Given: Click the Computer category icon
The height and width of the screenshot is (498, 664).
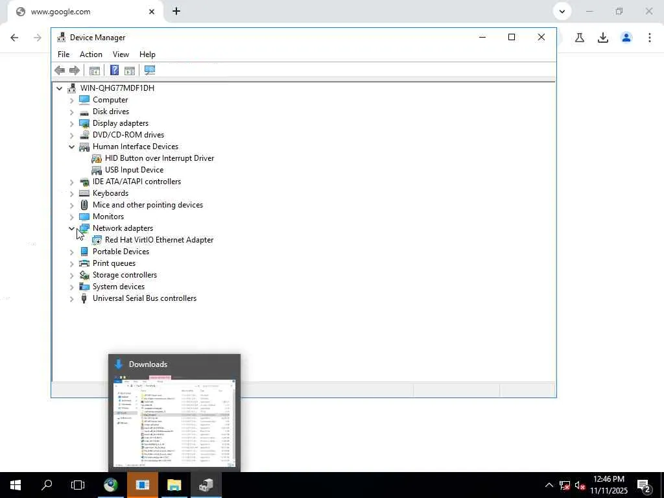Looking at the screenshot, I should click(84, 100).
